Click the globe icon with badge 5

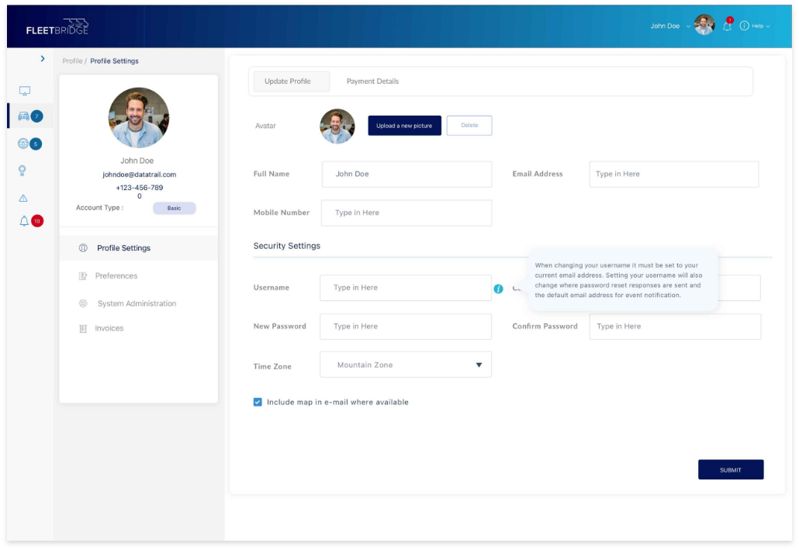[x=24, y=144]
